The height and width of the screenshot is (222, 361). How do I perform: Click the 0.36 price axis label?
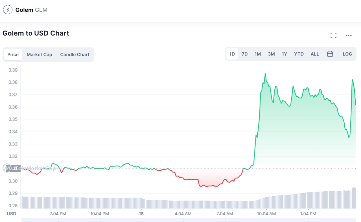point(13,107)
